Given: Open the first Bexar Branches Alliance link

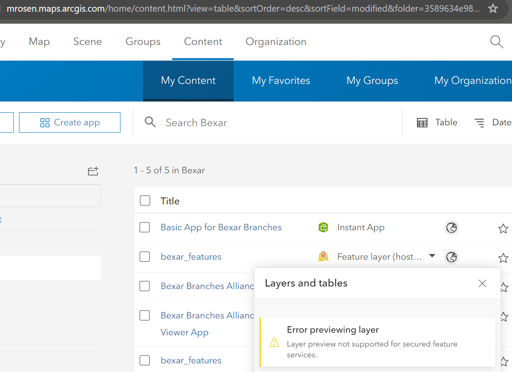Looking at the screenshot, I should click(207, 286).
